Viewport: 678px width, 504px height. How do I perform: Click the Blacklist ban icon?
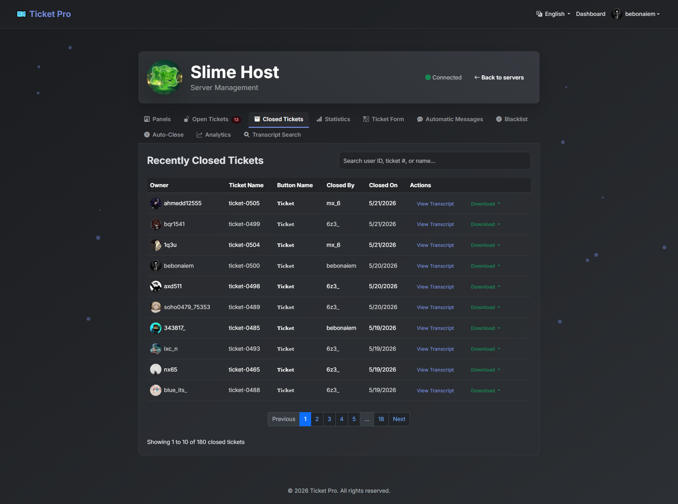499,119
